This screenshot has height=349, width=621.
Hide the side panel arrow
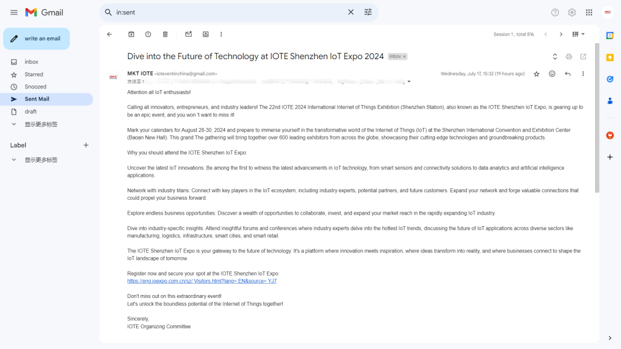610,338
